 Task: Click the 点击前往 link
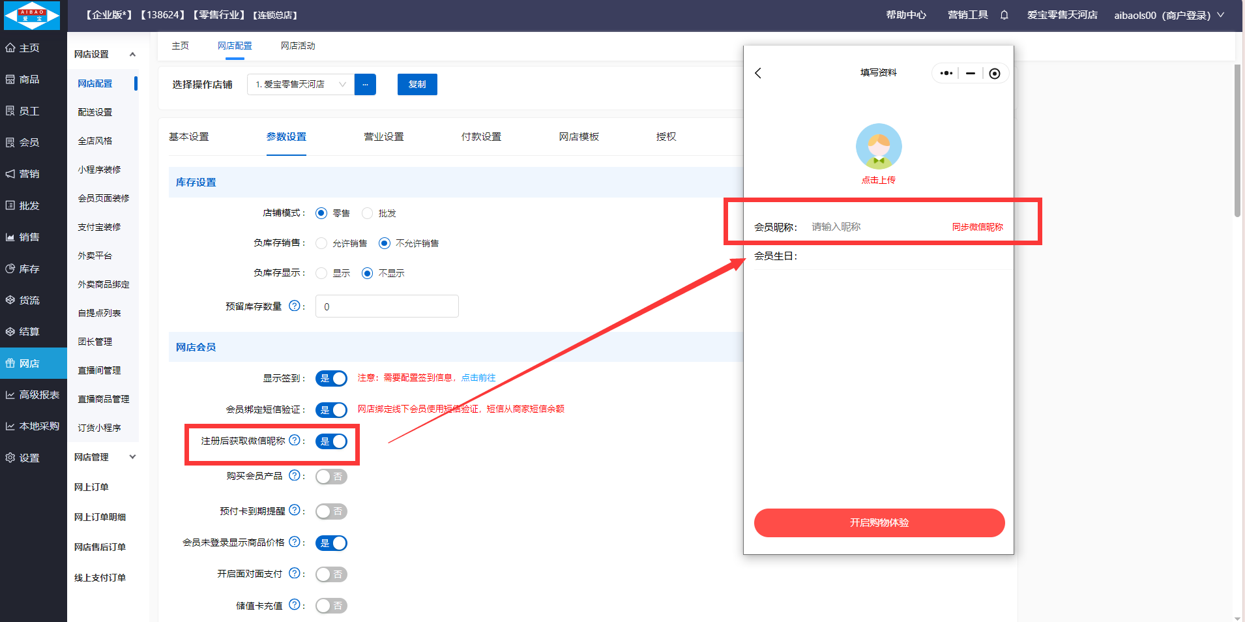coord(478,378)
